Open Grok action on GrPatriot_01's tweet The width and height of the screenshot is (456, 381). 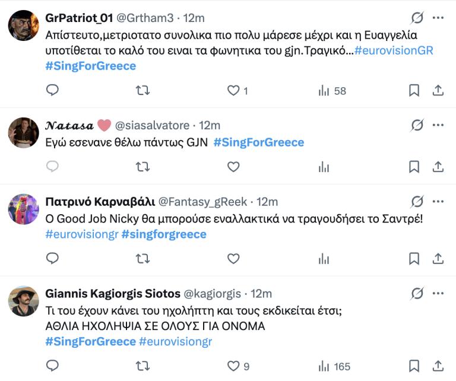pyautogui.click(x=417, y=18)
